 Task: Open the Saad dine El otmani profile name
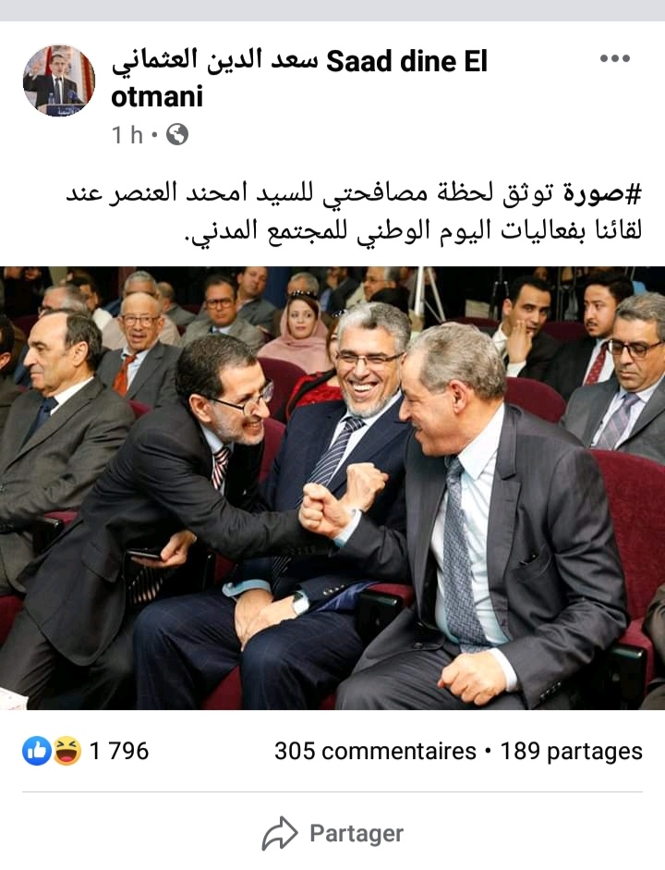click(299, 79)
